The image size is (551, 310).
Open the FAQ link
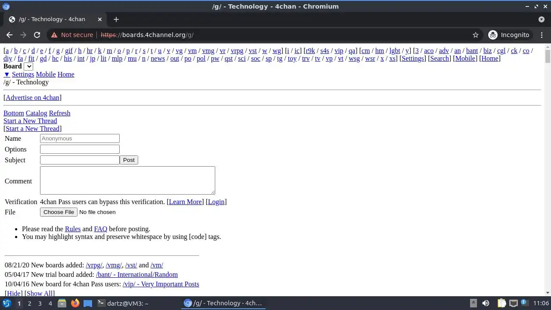pyautogui.click(x=100, y=229)
